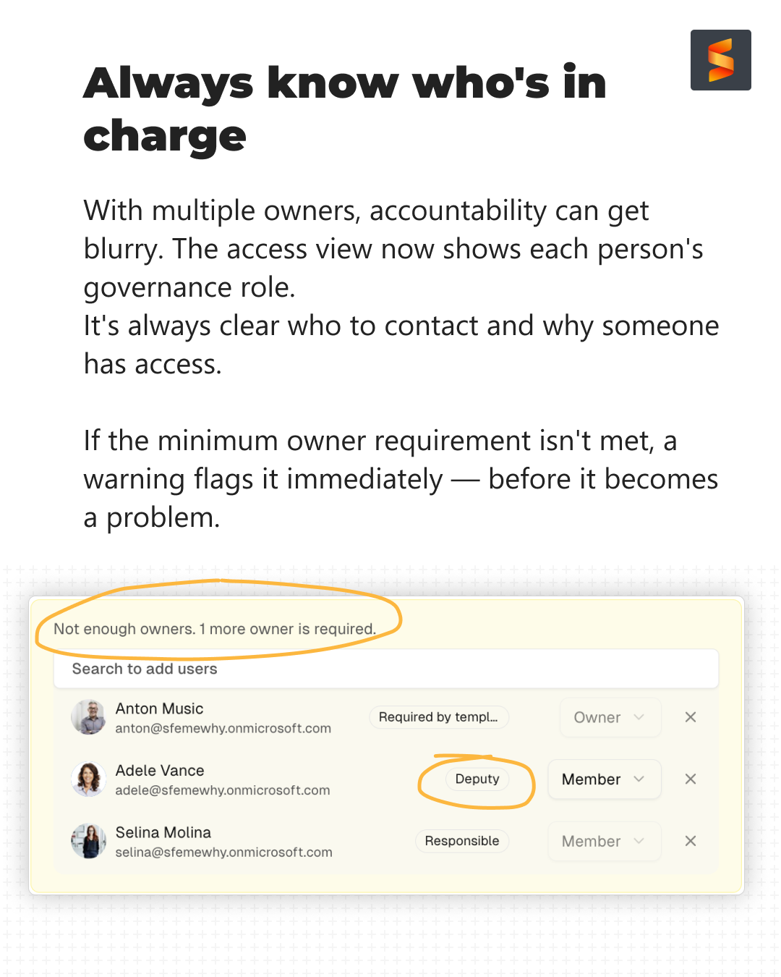Click the Anton Music name label

pos(160,709)
